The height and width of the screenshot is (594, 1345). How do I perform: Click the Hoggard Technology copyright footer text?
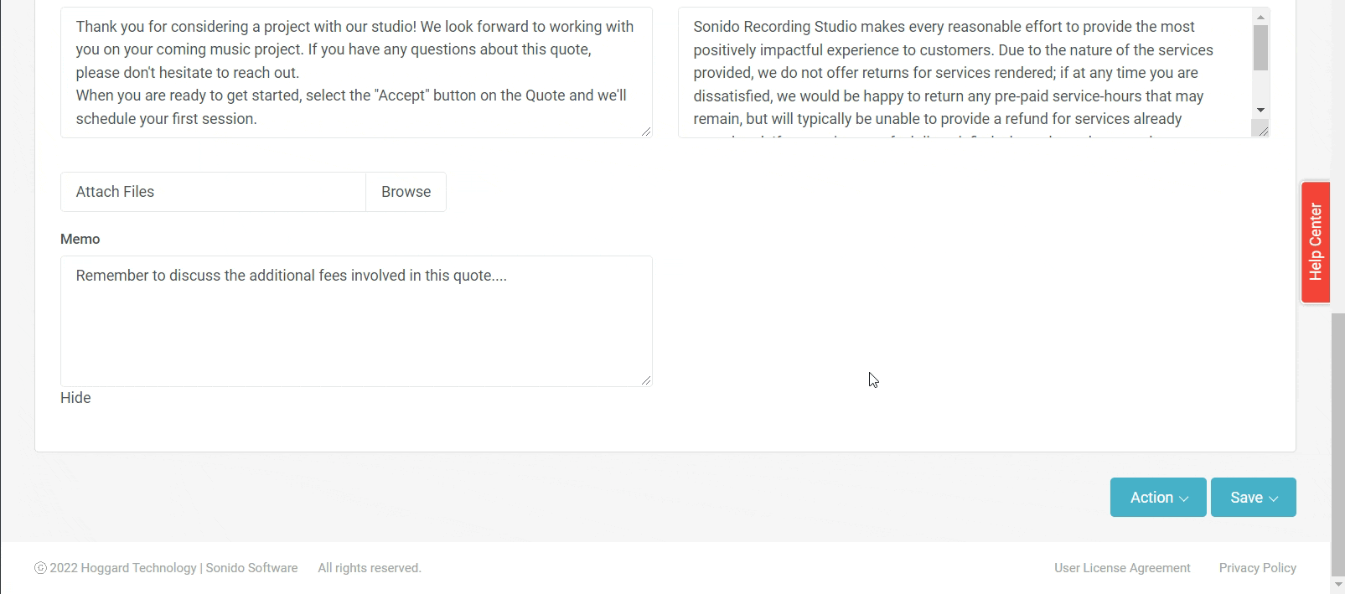click(166, 568)
